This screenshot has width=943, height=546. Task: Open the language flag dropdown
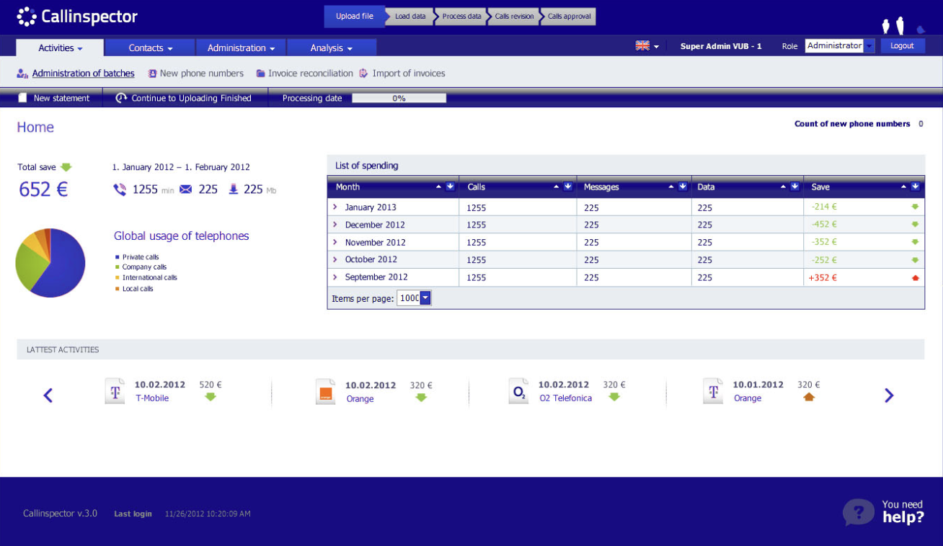pyautogui.click(x=647, y=45)
